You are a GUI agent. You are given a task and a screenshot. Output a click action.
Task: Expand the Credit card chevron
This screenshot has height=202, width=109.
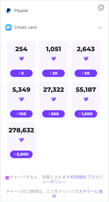coord(100,28)
